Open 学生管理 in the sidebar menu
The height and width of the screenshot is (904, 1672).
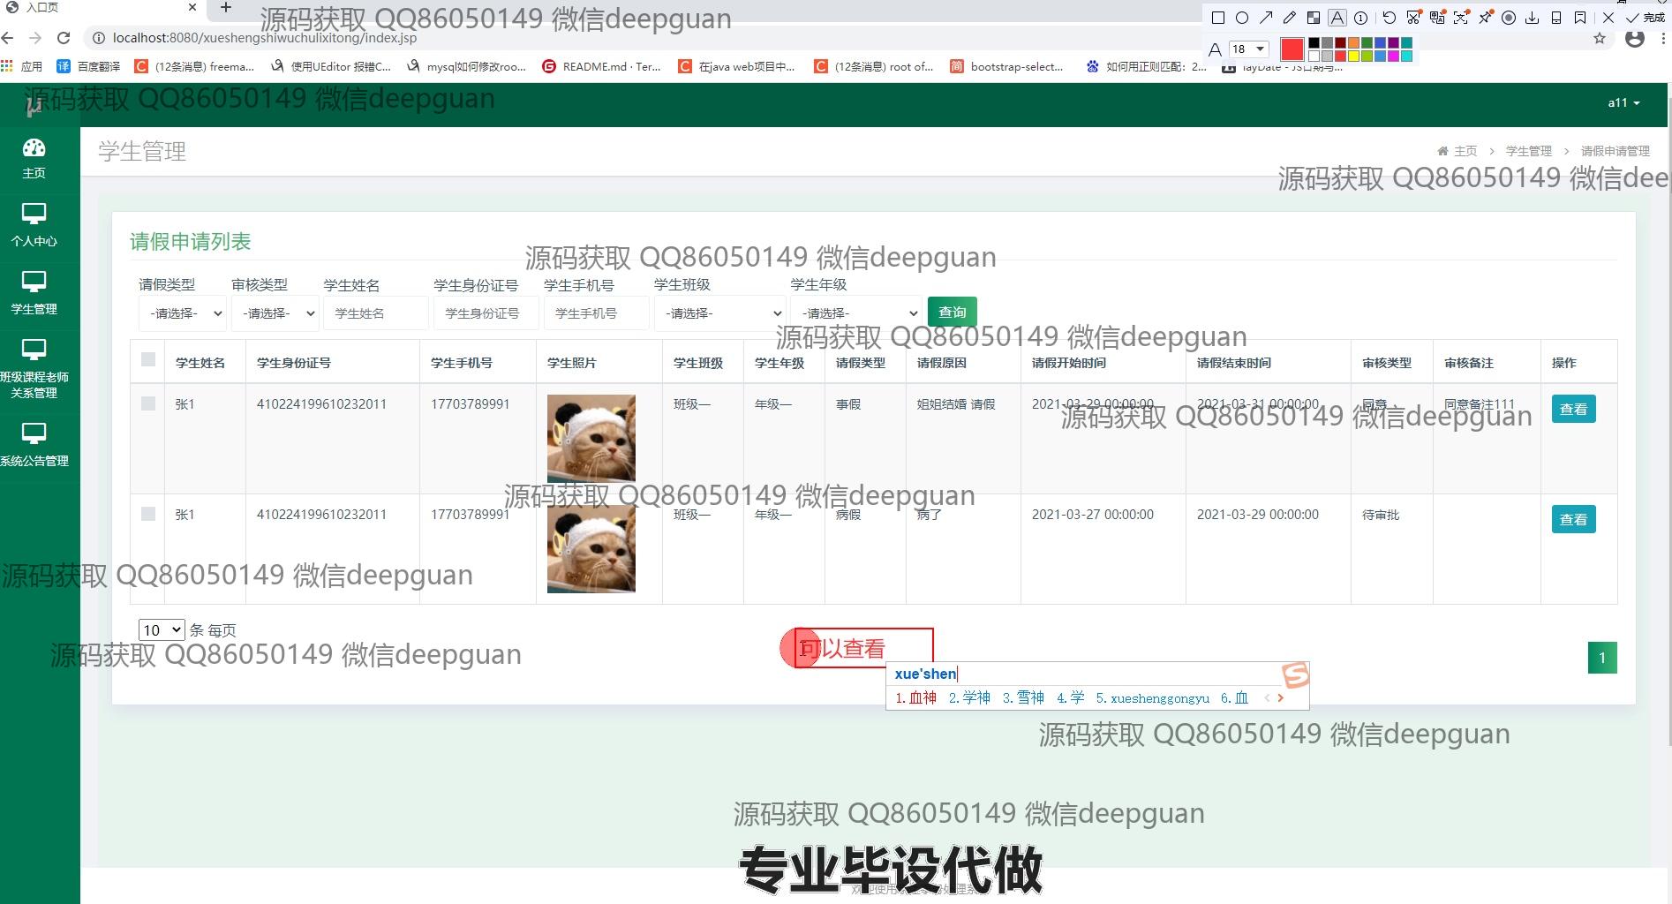(x=34, y=293)
